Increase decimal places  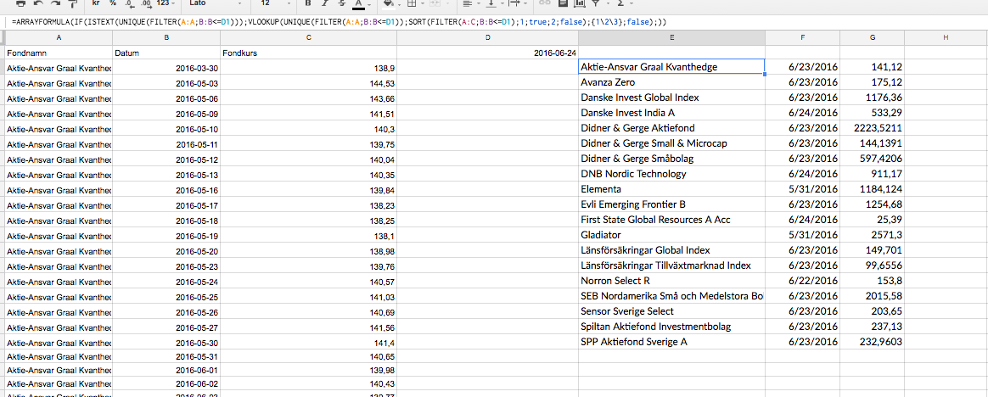(x=146, y=3)
